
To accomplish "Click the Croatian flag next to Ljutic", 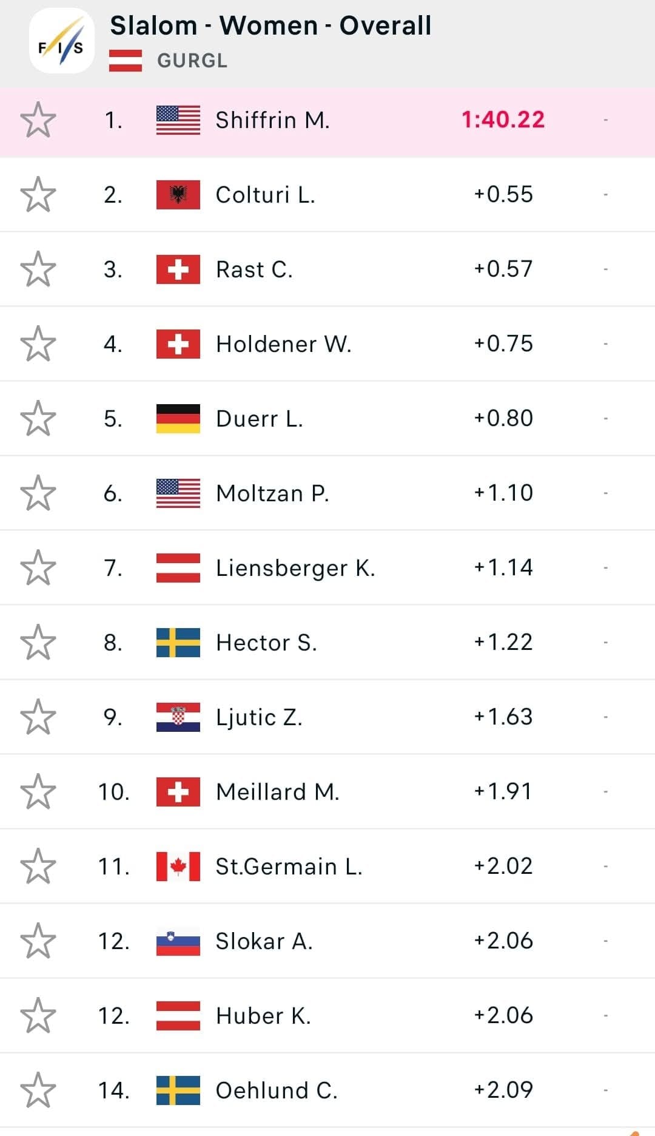I will 178,717.
